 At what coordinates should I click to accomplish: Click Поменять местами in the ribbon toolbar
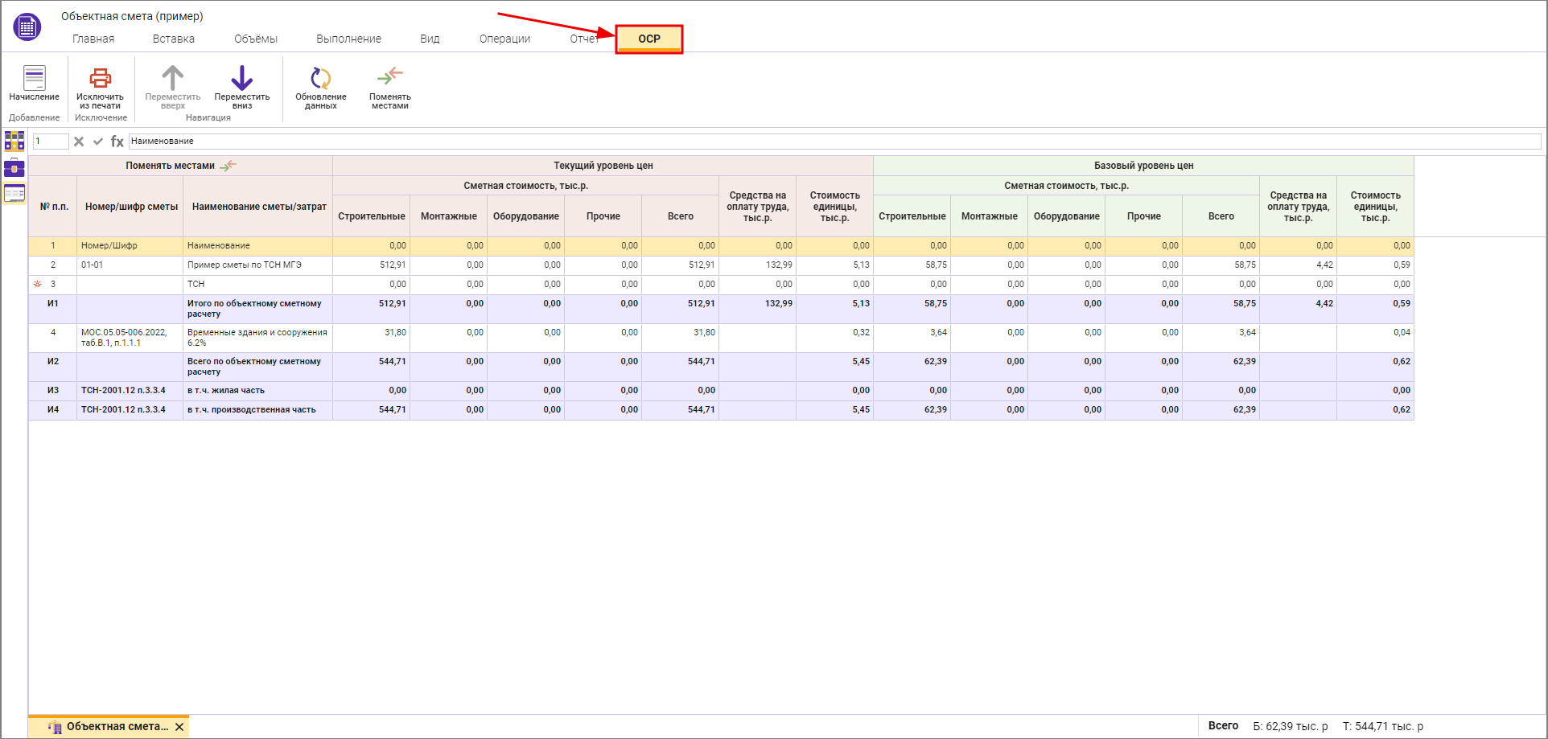coord(389,79)
